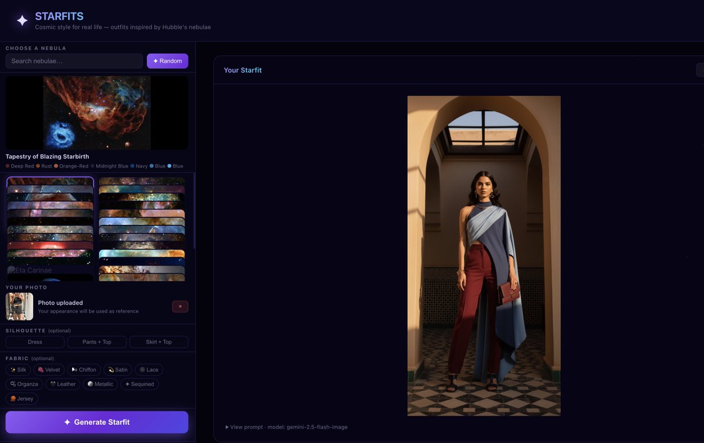Screen dimensions: 704x443
Task: Open the Tapestry of Blazing Starbirth preview image
Action: (97, 113)
